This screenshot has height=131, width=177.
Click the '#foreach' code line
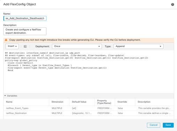pyautogui.click(x=40, y=65)
